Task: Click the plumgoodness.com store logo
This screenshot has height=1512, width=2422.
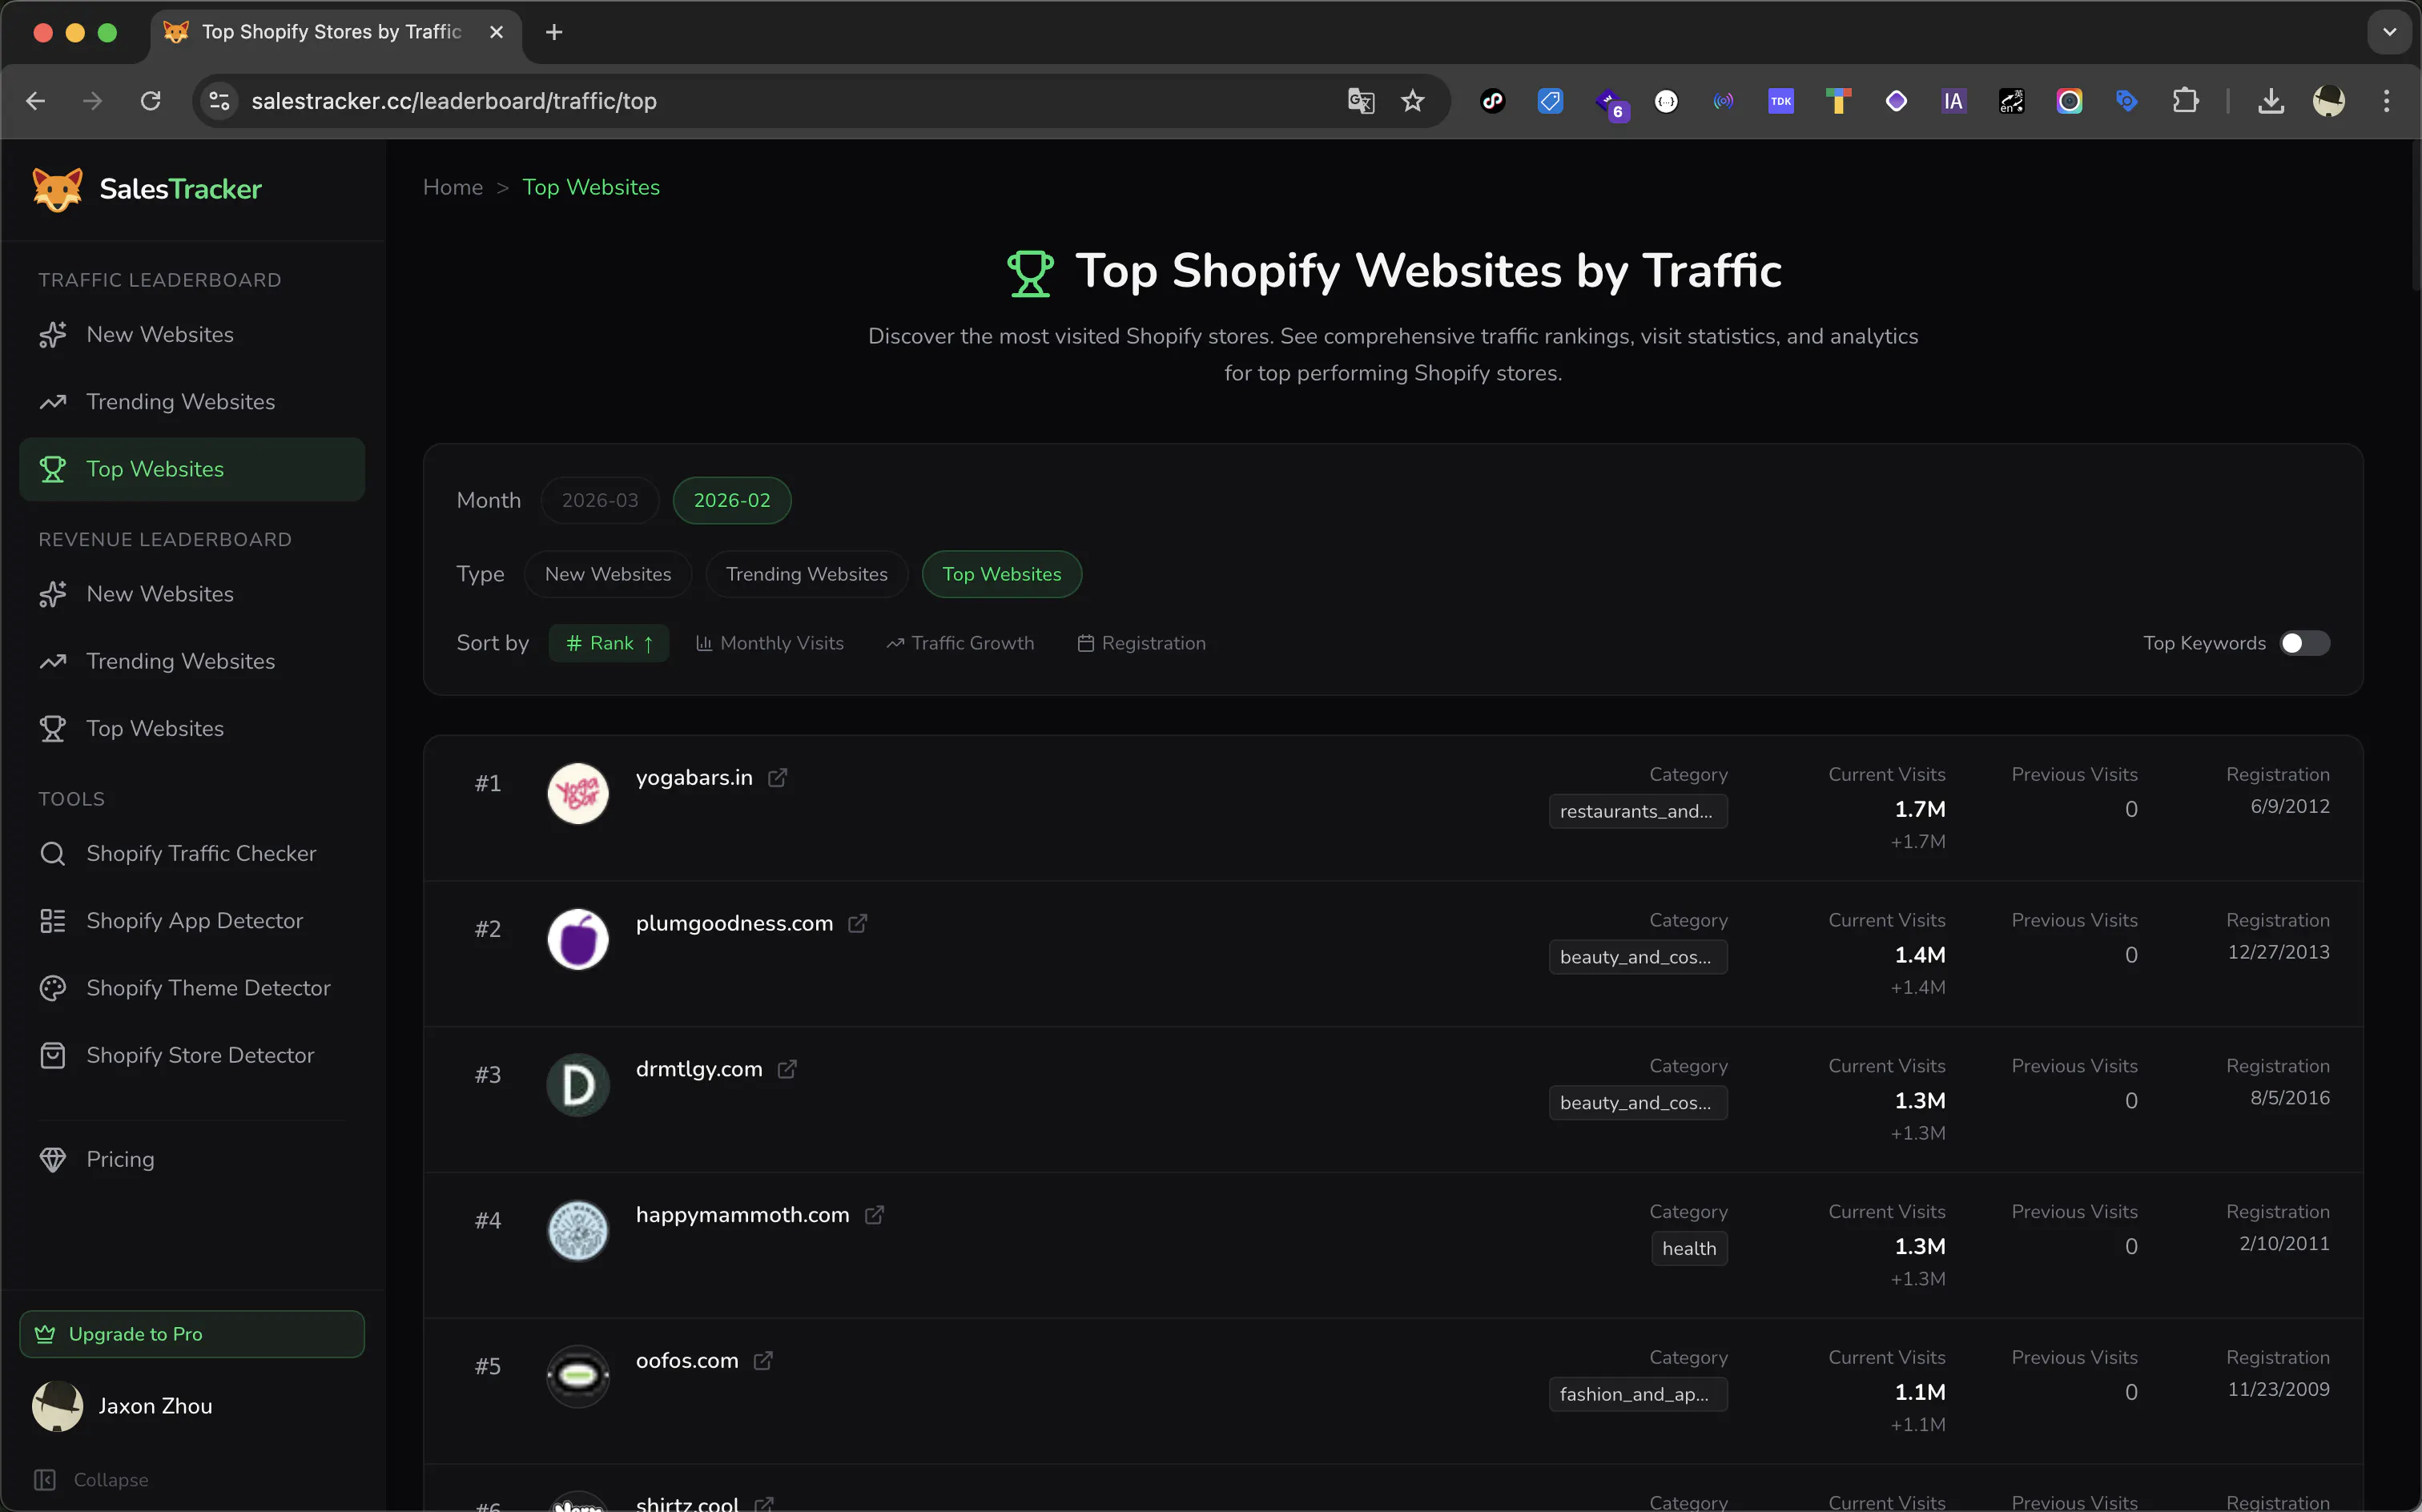Action: (x=578, y=939)
